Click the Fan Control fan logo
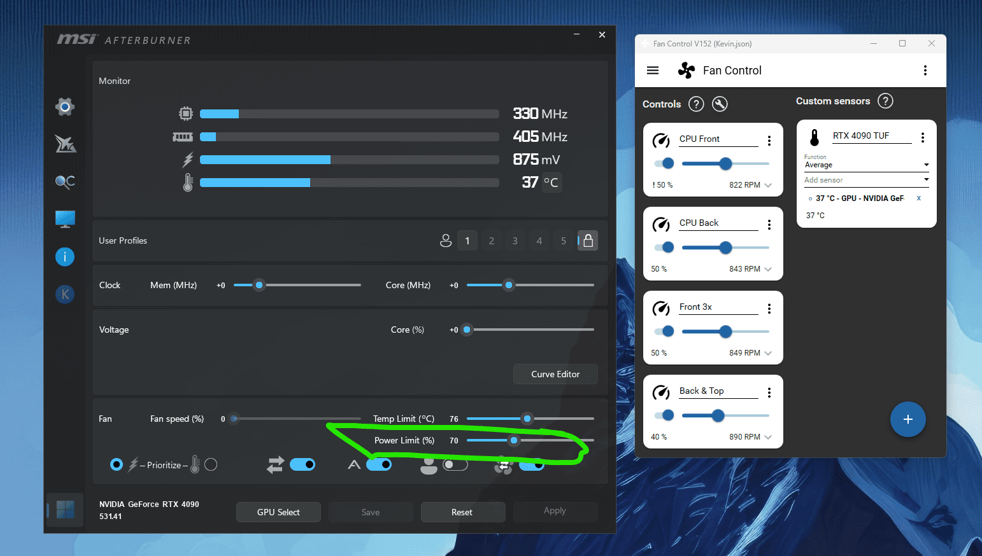This screenshot has width=982, height=556. [687, 71]
